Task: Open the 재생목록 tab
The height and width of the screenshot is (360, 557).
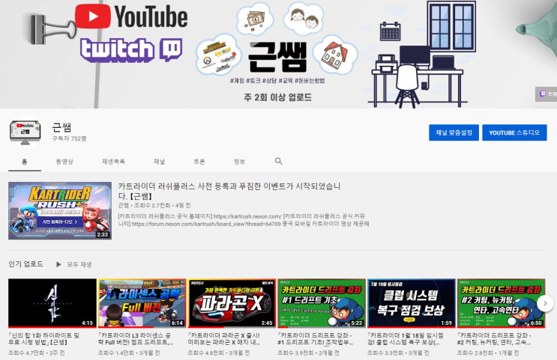Action: [113, 162]
